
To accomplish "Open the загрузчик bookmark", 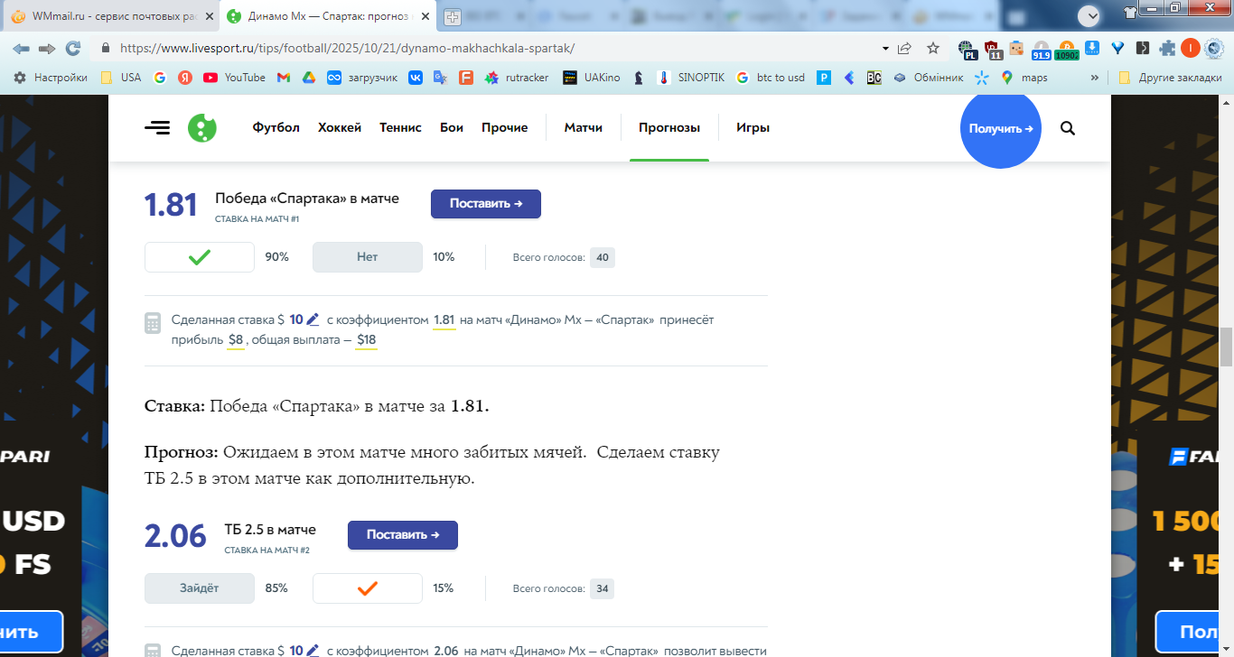I will coord(362,78).
